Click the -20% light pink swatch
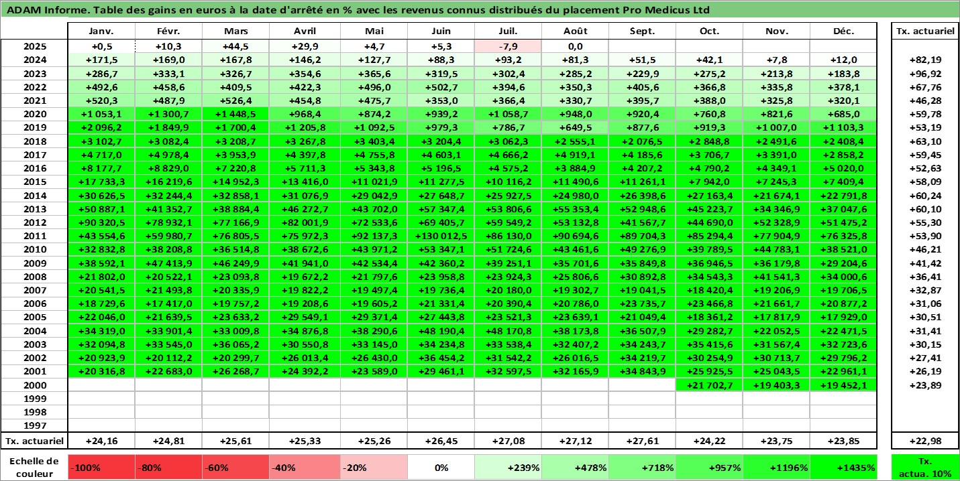The height and width of the screenshot is (481, 960). 374,468
